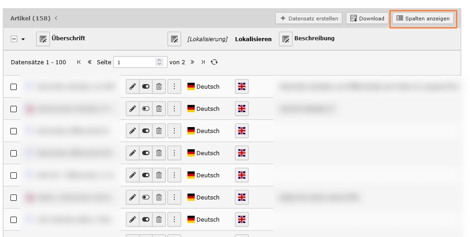Click the Datensatz erstellen button
470x237 pixels.
tap(309, 18)
